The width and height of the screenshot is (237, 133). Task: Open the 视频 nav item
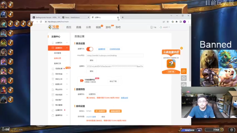coord(98,27)
